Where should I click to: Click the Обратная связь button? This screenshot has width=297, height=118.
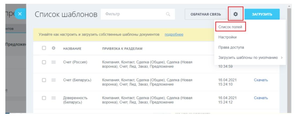(205, 14)
